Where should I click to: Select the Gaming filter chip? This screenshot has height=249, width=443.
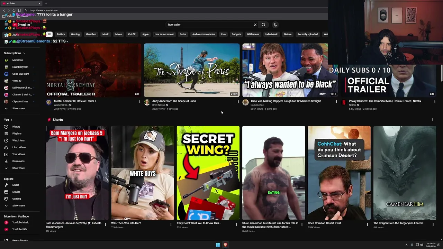coord(75,34)
